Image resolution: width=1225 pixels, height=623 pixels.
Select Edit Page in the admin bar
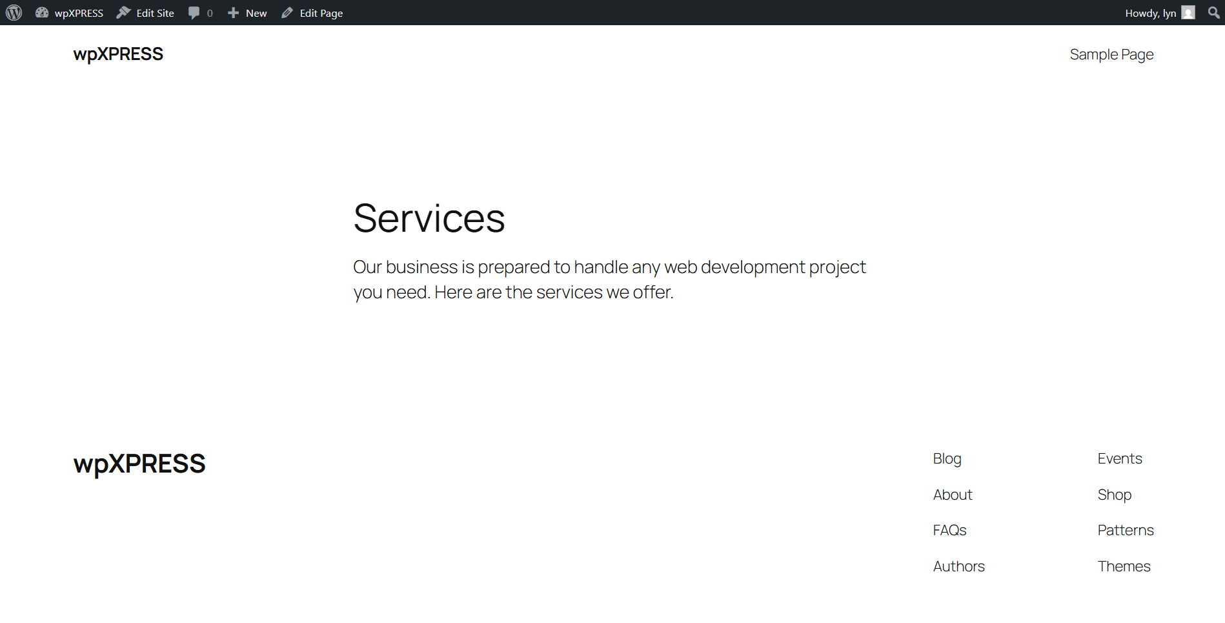(320, 12)
